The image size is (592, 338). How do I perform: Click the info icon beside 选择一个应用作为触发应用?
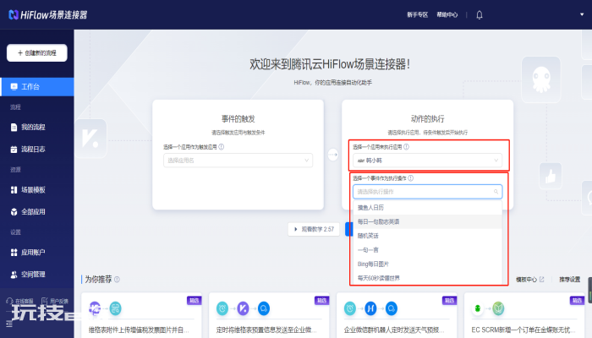pyautogui.click(x=222, y=147)
